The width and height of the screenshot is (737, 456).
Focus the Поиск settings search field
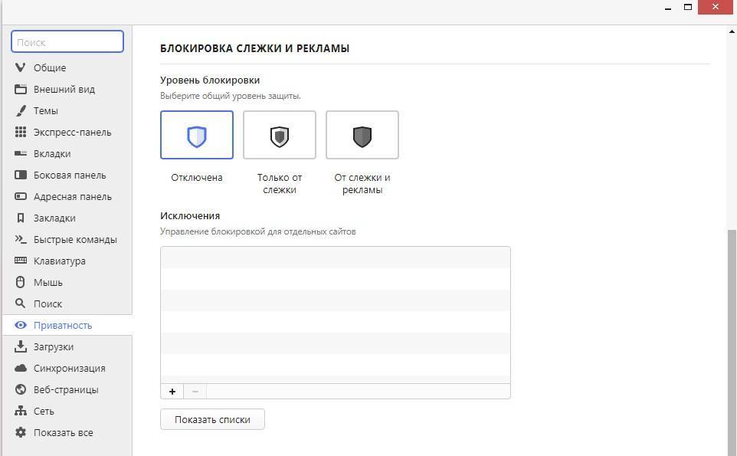[x=67, y=42]
